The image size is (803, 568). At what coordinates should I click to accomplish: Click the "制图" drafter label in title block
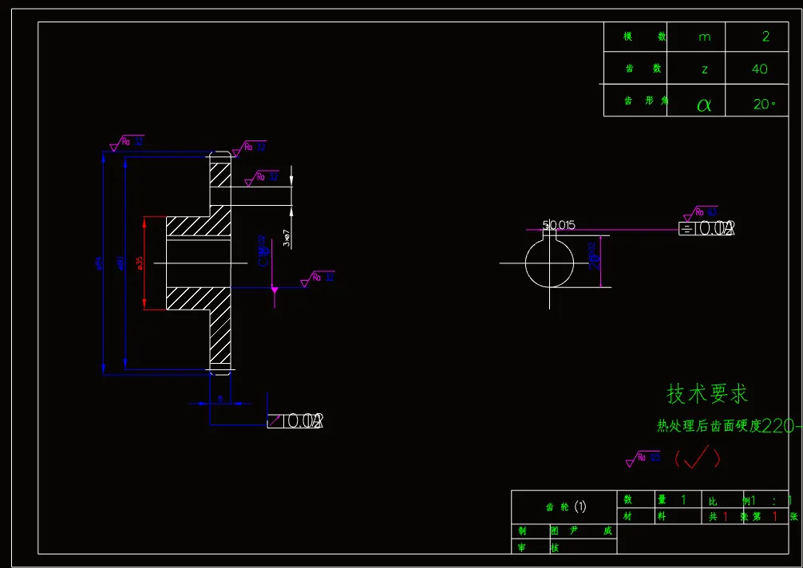click(538, 531)
